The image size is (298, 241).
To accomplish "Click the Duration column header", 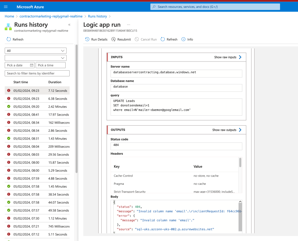I will pyautogui.click(x=55, y=82).
